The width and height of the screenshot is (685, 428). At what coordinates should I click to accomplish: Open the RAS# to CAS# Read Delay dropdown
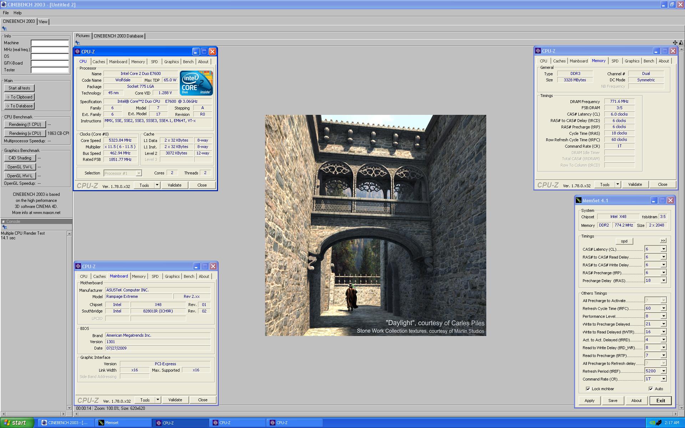[x=664, y=257]
